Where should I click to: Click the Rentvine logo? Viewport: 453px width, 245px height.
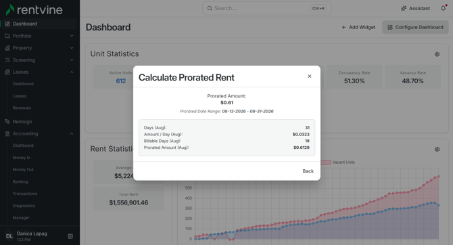click(34, 9)
